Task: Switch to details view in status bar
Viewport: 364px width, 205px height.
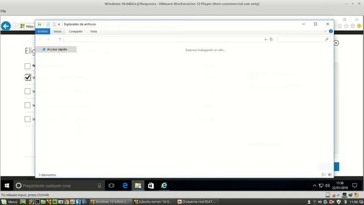Action: click(324, 175)
